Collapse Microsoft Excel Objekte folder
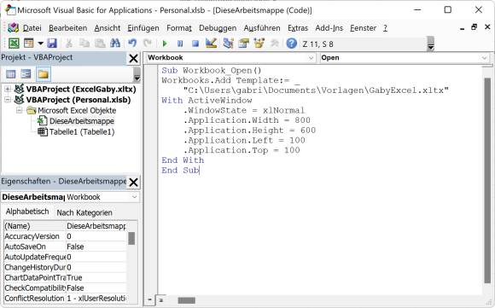The height and width of the screenshot is (308, 495). pos(20,110)
